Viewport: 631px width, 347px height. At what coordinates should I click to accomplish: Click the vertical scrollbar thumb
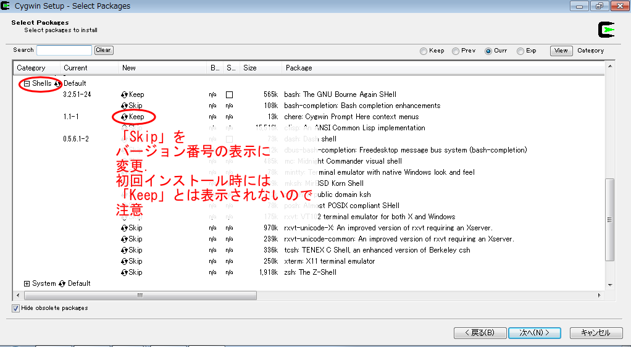[x=609, y=220]
